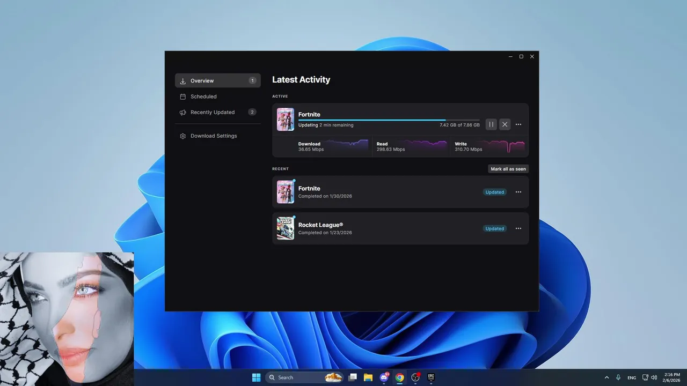The width and height of the screenshot is (687, 386).
Task: Click the network tray icon
Action: coord(646,377)
